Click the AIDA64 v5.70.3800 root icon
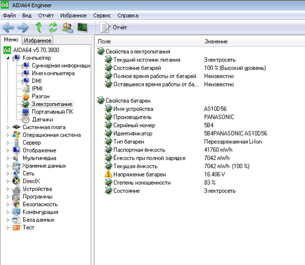This screenshot has width=305, height=265. (7, 50)
